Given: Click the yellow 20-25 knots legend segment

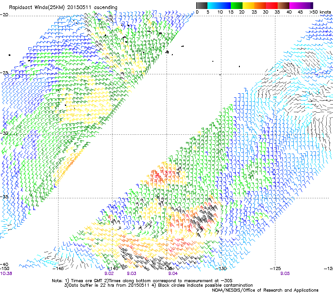Looking at the screenshot, I should [x=248, y=5].
